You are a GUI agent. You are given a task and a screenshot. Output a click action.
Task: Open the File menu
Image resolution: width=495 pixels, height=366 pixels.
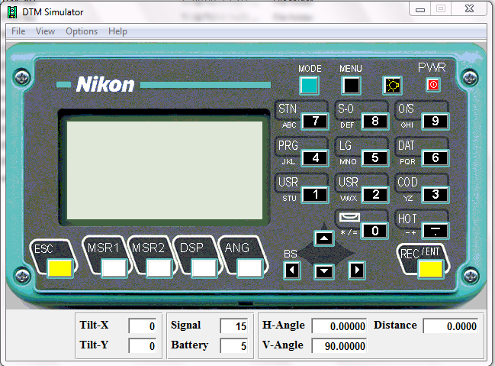18,31
